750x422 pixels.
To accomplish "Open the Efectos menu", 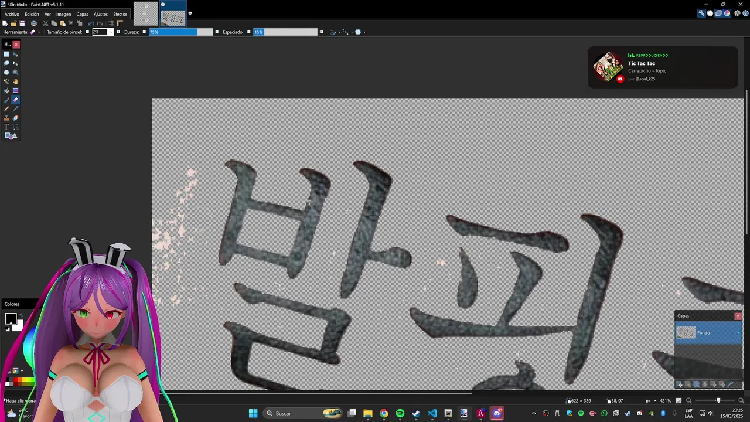I will [x=120, y=14].
